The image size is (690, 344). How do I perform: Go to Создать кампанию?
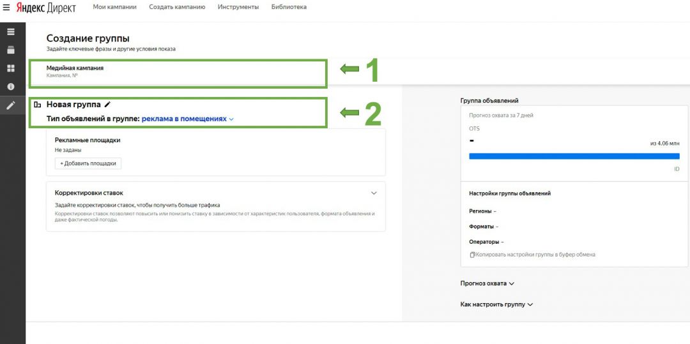click(177, 7)
